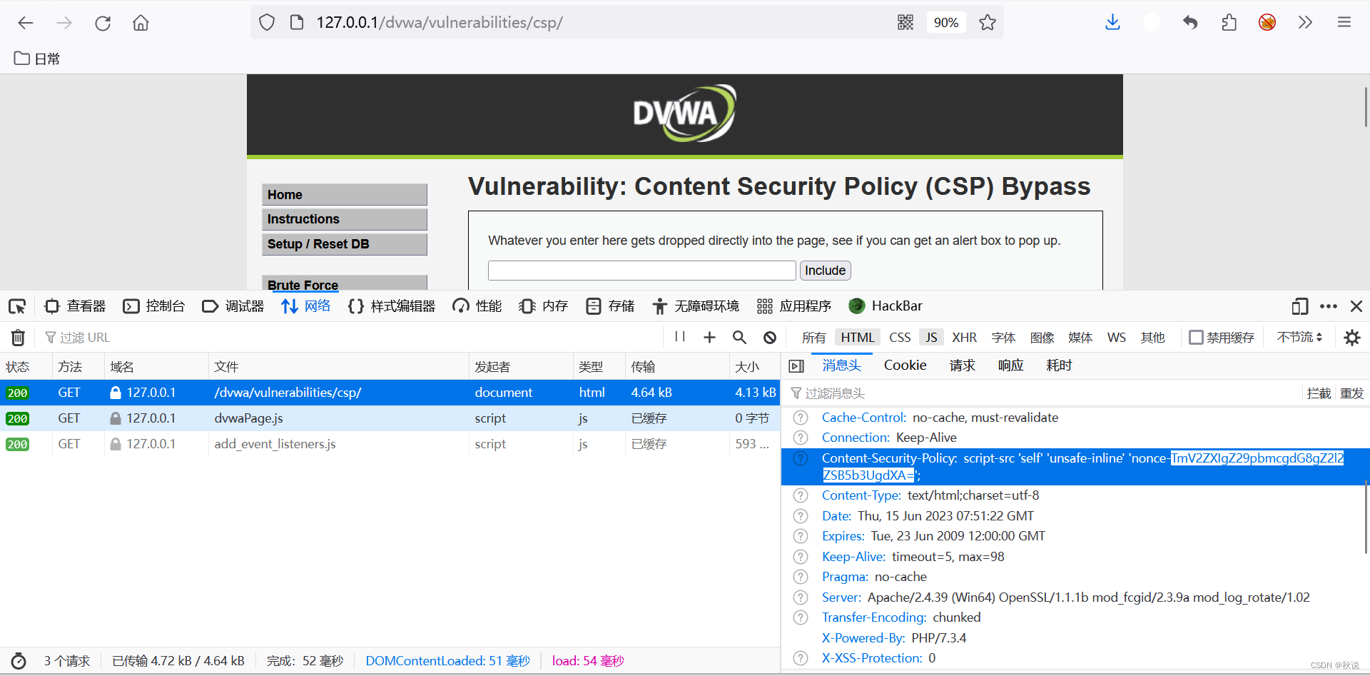Switch to the 耗时 timings tab

pyautogui.click(x=1059, y=365)
